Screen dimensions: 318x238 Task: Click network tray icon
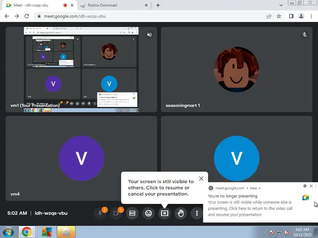click(x=279, y=232)
